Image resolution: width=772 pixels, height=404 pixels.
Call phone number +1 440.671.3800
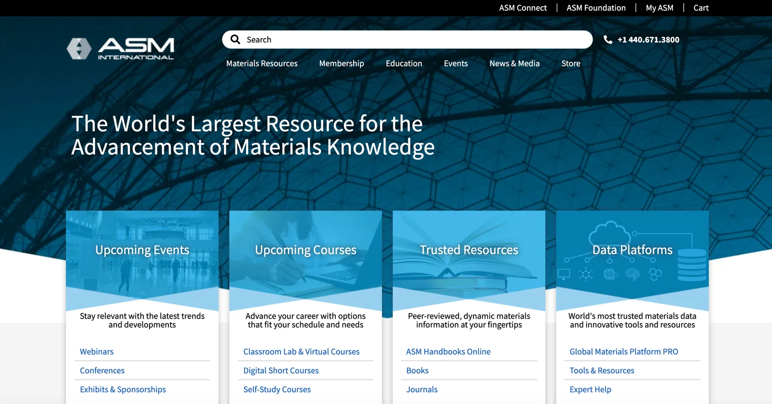648,40
